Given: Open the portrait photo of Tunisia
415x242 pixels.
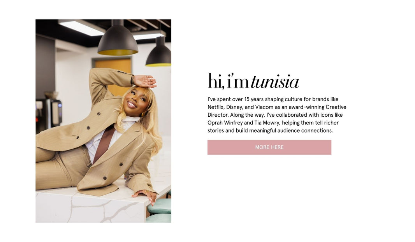Looking at the screenshot, I should click(103, 121).
